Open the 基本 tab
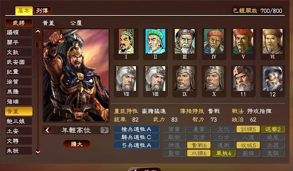The width and height of the screenshot is (293, 171). coord(24,10)
